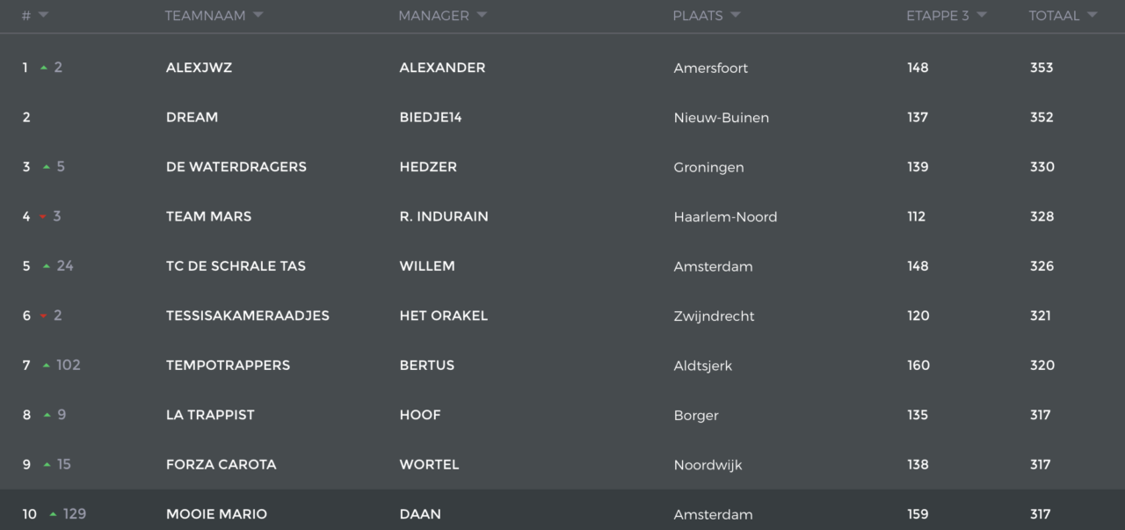Image resolution: width=1125 pixels, height=530 pixels.
Task: Click the green up arrow for De Waterdragers
Action: tap(47, 167)
